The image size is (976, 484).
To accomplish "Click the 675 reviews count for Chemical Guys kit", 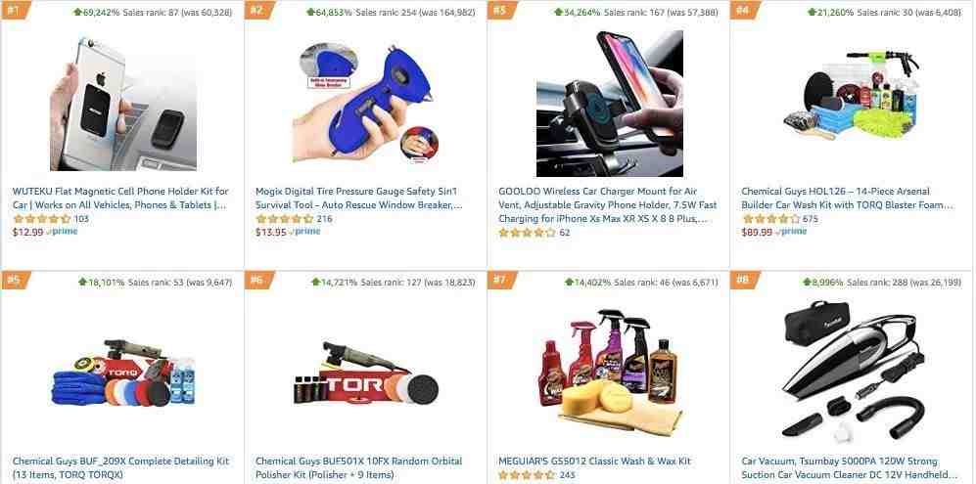I will click(811, 219).
